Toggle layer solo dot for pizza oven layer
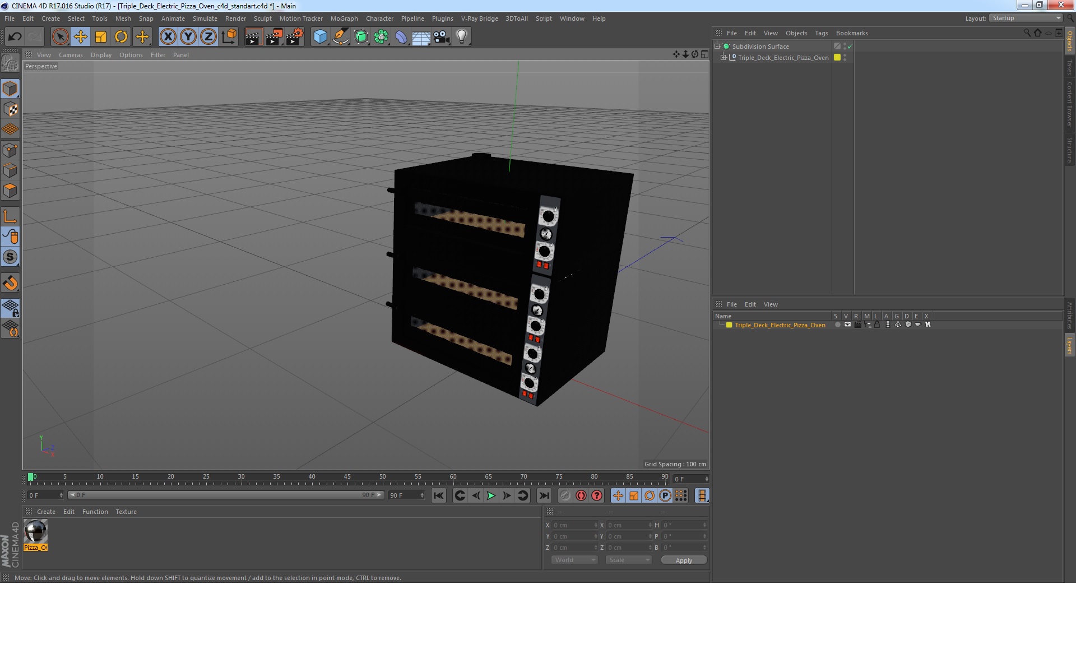 click(x=837, y=324)
